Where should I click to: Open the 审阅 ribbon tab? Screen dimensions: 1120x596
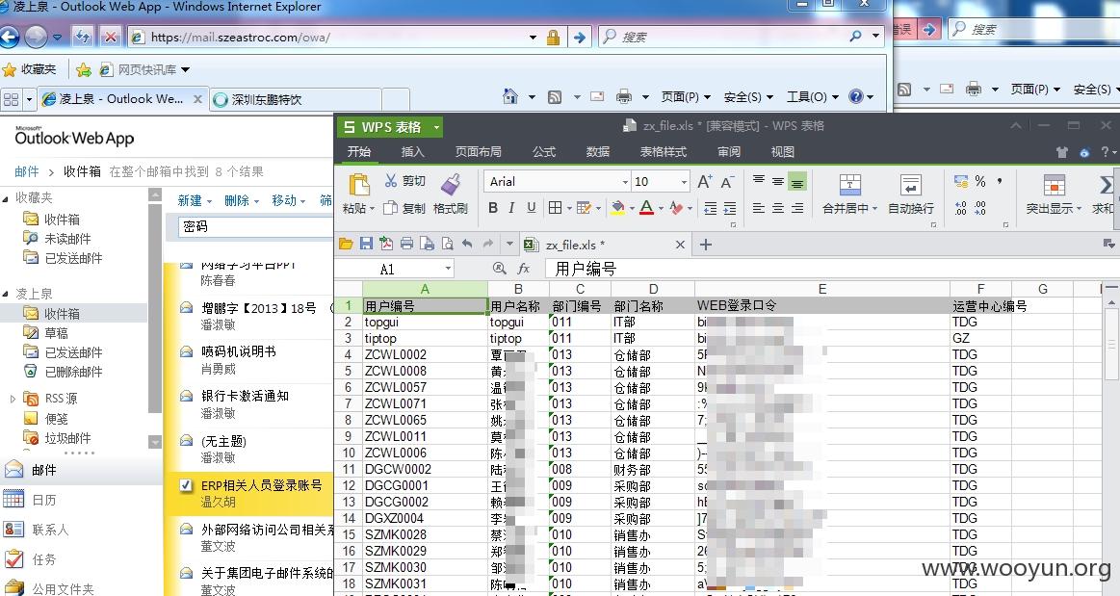729,151
